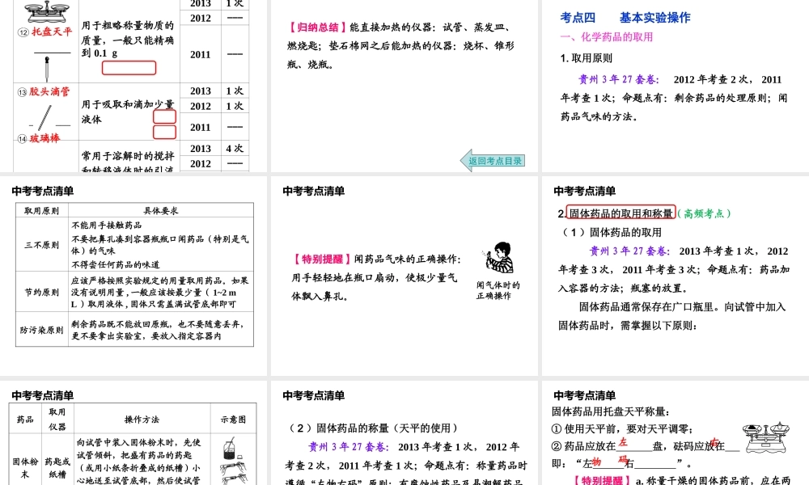Click the red 胶头滴管 label
The width and height of the screenshot is (809, 485).
[49, 91]
